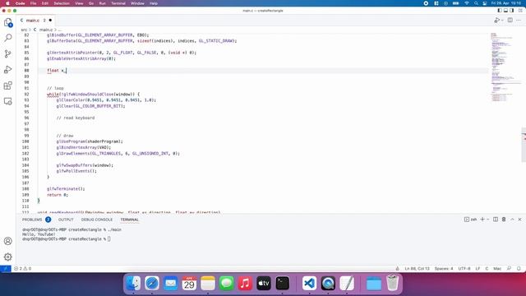Open the Search view in activity bar
Viewport: 526px width, 296px height.
click(8, 38)
